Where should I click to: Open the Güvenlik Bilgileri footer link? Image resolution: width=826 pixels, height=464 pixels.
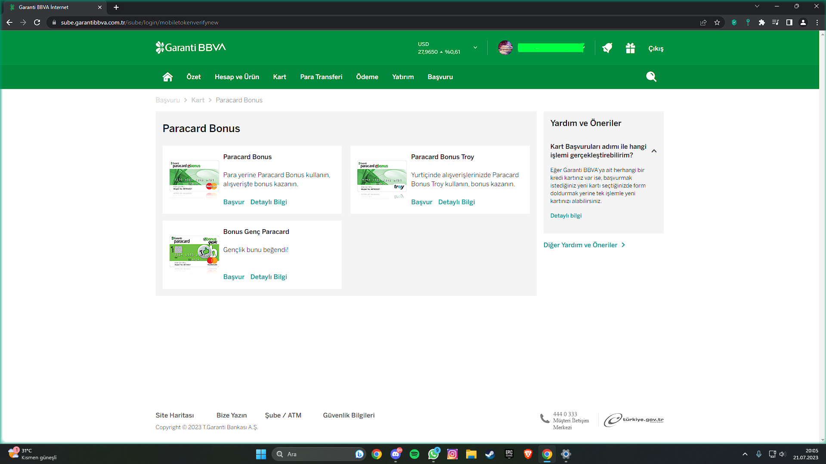(349, 415)
